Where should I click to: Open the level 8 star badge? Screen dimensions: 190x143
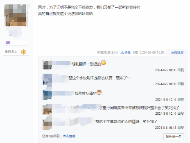click(x=23, y=52)
